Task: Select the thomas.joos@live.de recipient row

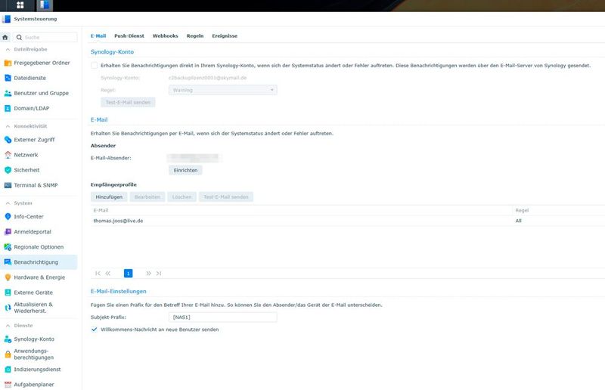Action: click(x=348, y=221)
